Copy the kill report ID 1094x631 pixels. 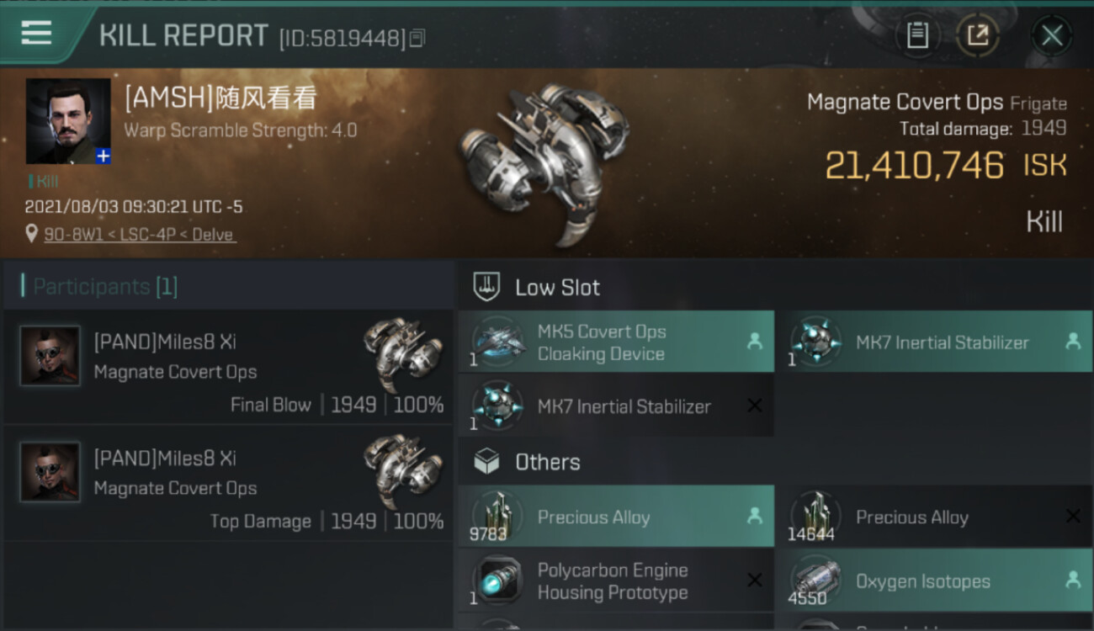(x=417, y=38)
